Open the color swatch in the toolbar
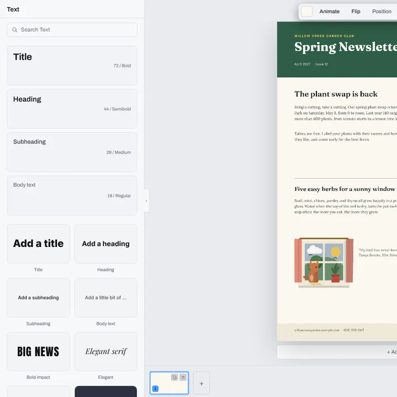Image resolution: width=397 pixels, height=397 pixels. click(x=307, y=12)
